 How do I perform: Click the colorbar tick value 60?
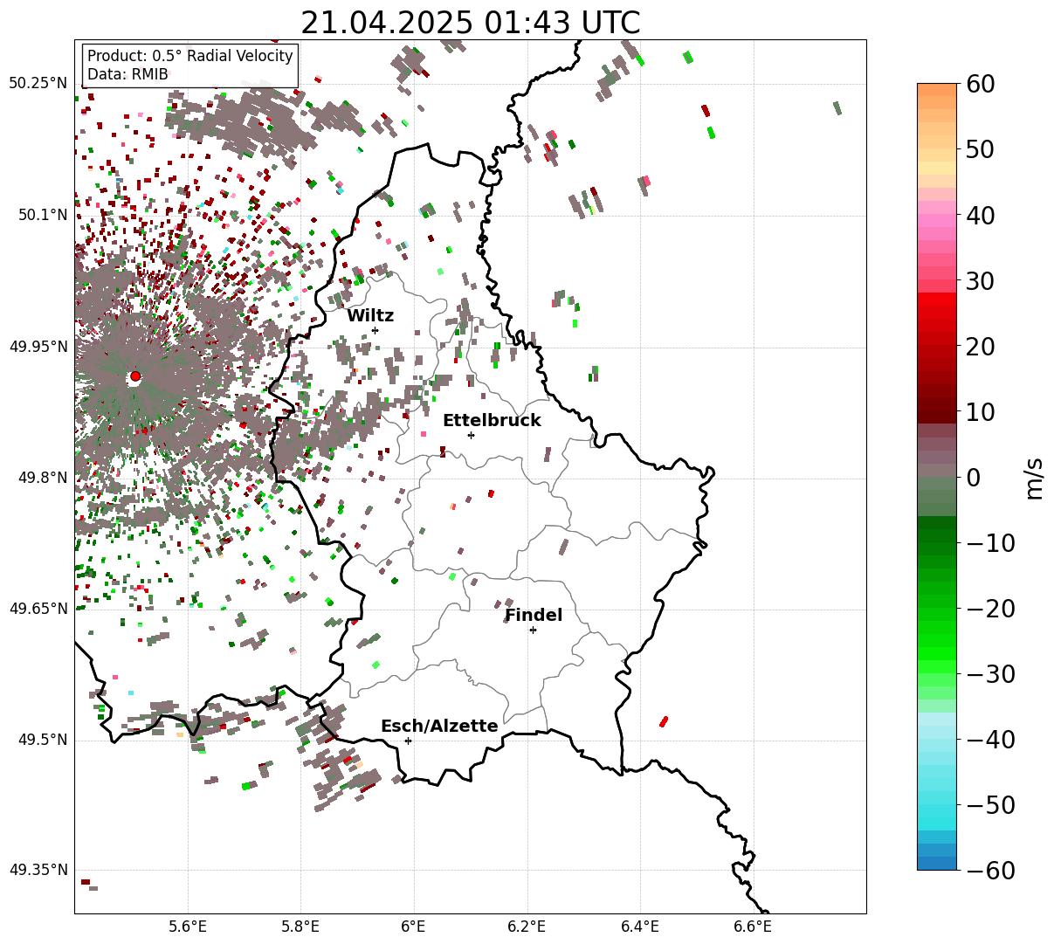980,84
